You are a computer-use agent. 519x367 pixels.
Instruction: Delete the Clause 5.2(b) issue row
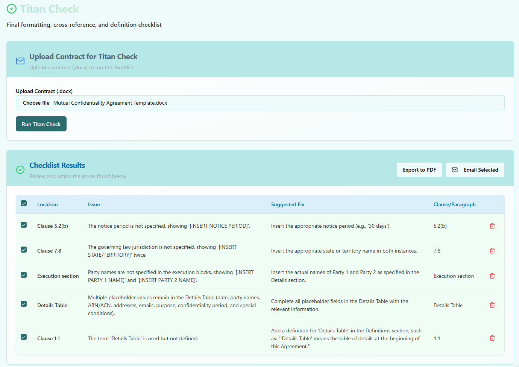point(492,226)
